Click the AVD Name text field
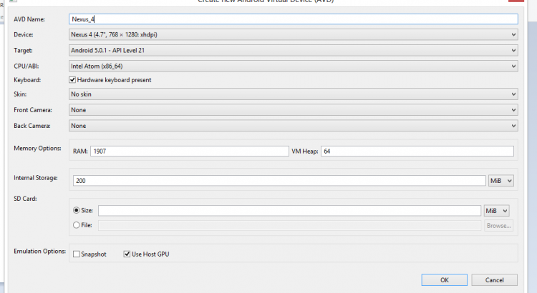The width and height of the screenshot is (537, 293). pyautogui.click(x=293, y=19)
